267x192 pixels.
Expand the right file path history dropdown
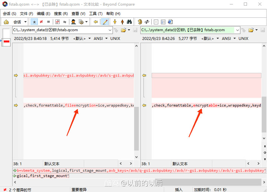[238, 30]
